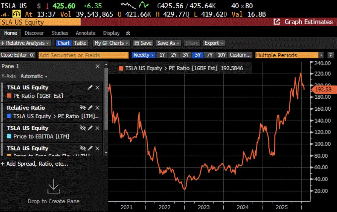
Task: Close Pane 1 with the X icon
Action: click(98, 66)
